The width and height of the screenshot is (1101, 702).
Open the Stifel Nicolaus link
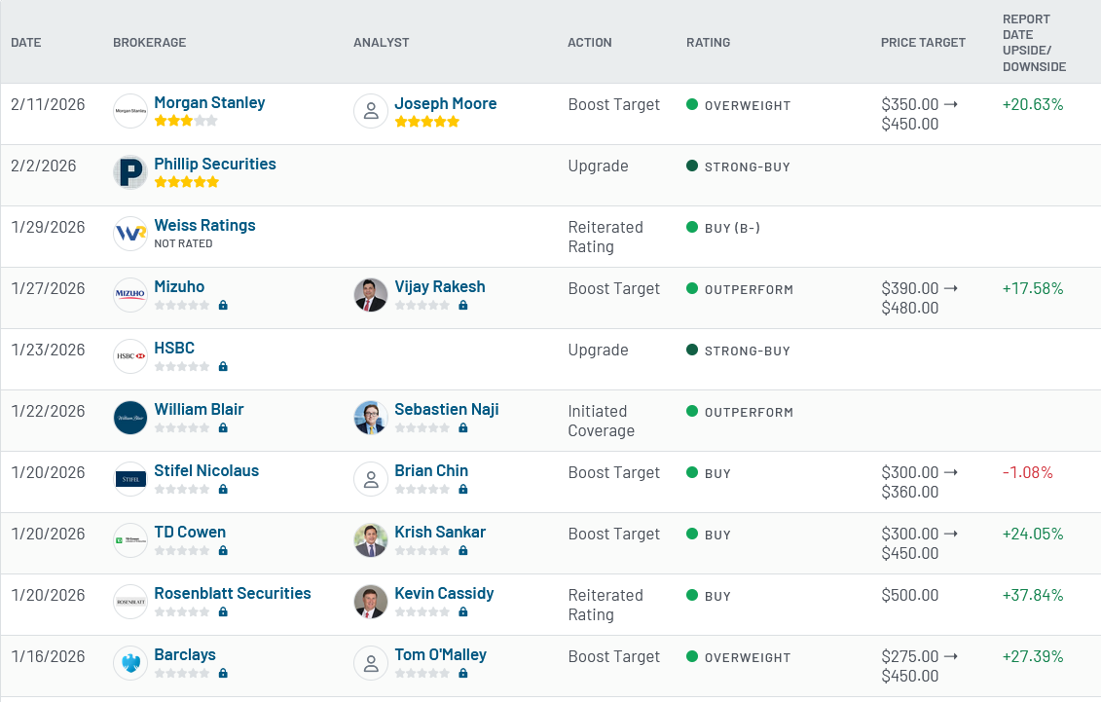206,470
